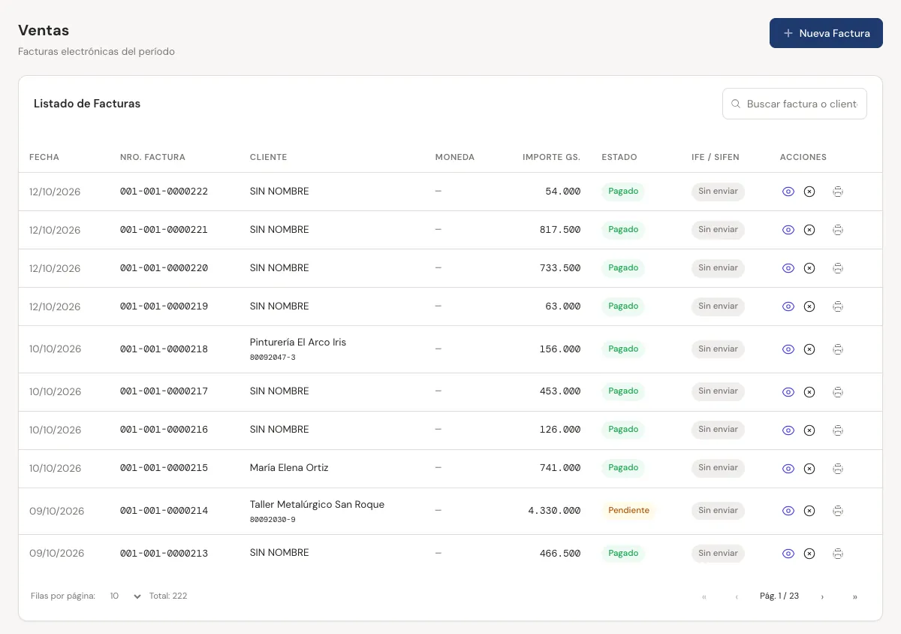Click the ESTADO column header

pyautogui.click(x=619, y=157)
